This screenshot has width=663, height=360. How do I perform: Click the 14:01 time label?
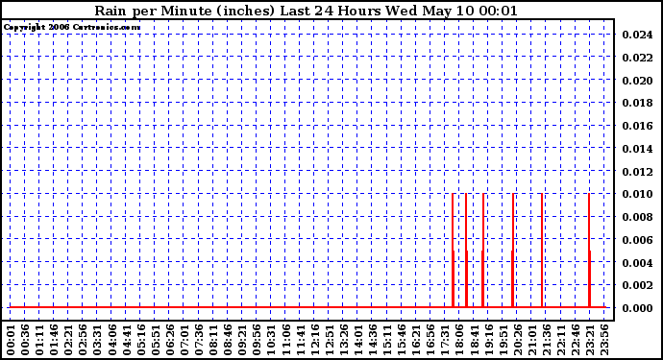coord(357,340)
